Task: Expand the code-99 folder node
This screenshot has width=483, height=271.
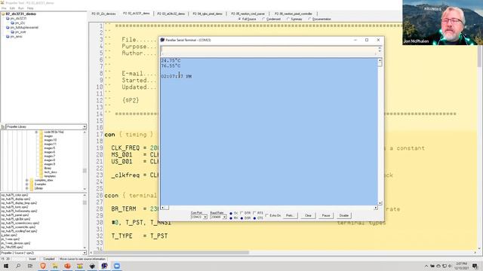Action: (x=36, y=132)
